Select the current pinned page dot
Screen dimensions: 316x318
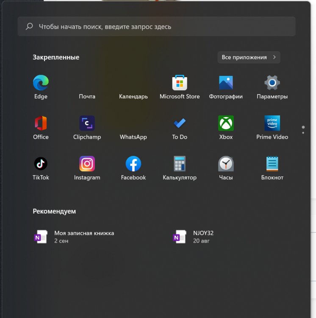coord(303,127)
